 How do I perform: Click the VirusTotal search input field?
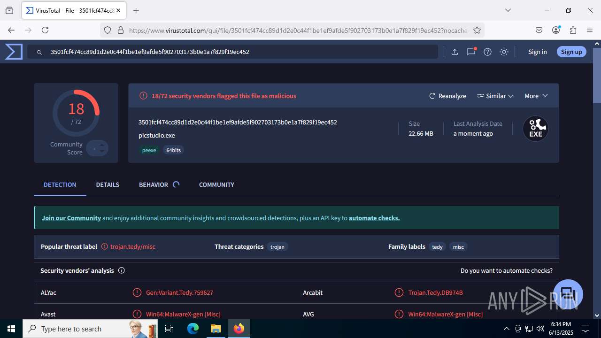pos(232,52)
